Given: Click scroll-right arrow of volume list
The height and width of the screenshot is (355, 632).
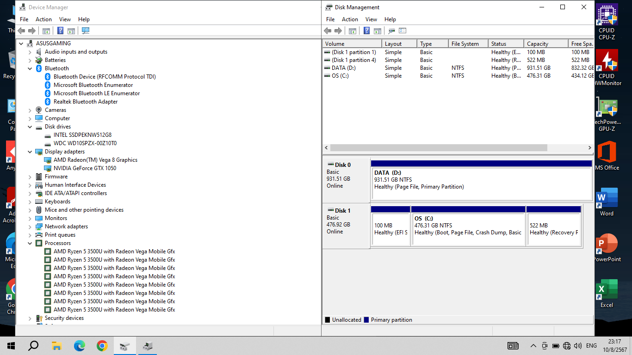Looking at the screenshot, I should (589, 148).
